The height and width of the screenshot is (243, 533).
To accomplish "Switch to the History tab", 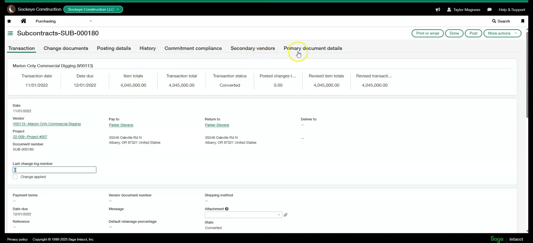I will (x=147, y=48).
